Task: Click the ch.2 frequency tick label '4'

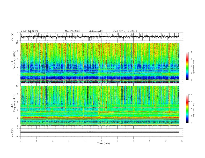Action: point(18,110)
